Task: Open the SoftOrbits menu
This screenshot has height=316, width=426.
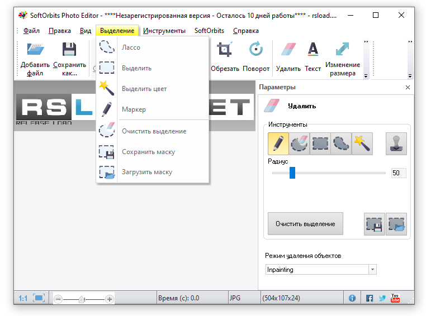Action: pyautogui.click(x=209, y=31)
